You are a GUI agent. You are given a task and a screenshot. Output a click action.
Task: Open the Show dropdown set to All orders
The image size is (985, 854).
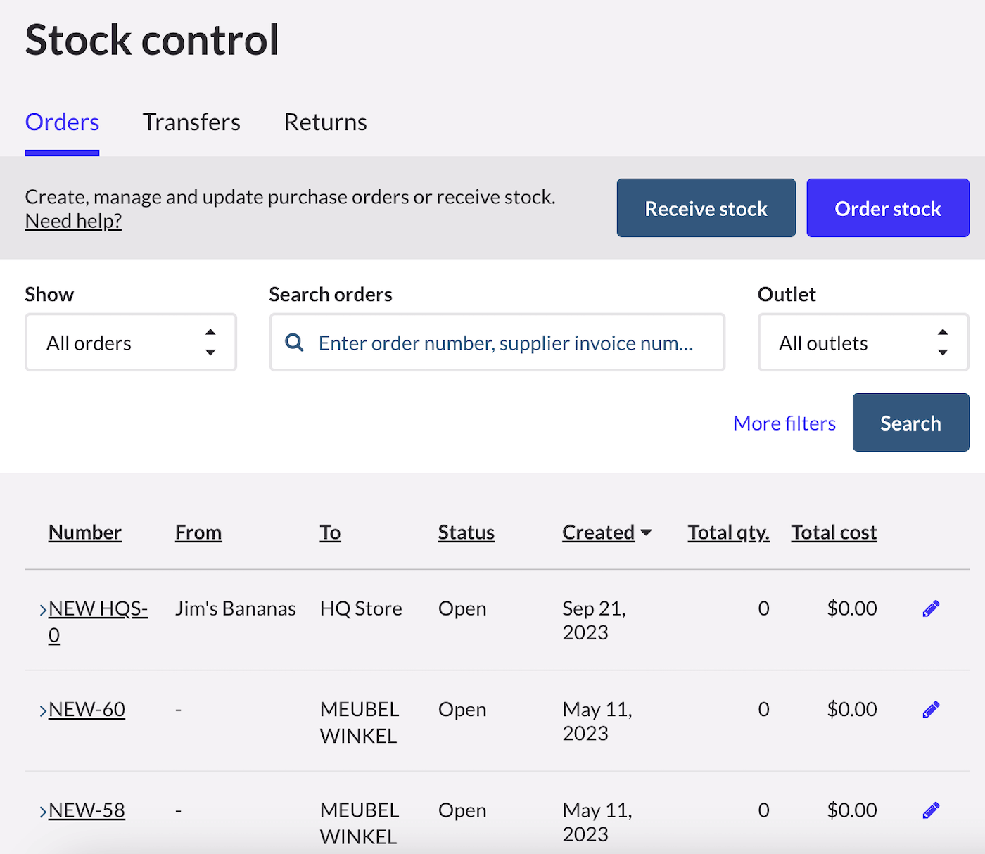coord(131,343)
